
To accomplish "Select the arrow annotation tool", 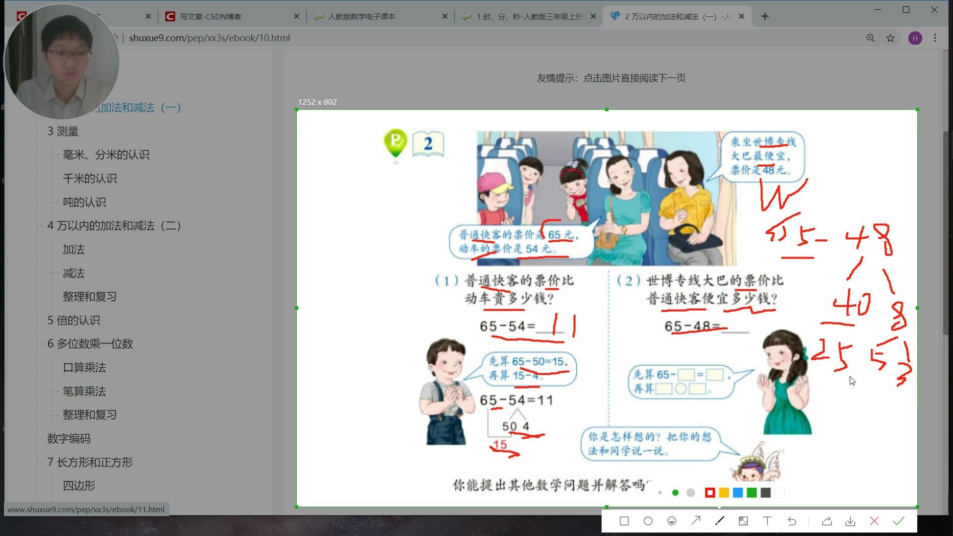I will point(696,521).
